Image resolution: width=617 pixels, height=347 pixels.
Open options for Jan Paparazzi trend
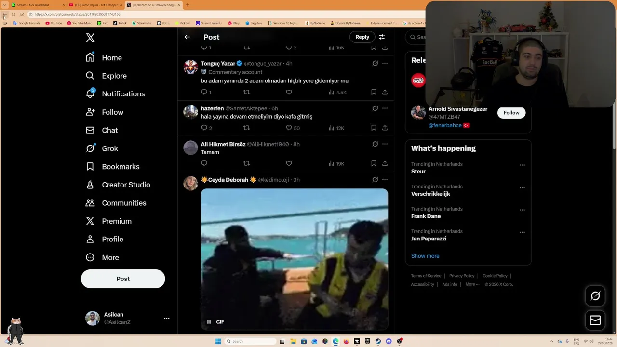522,232
